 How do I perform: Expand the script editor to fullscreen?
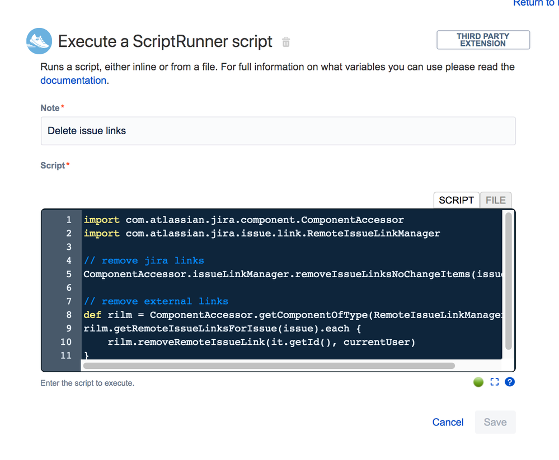(495, 382)
